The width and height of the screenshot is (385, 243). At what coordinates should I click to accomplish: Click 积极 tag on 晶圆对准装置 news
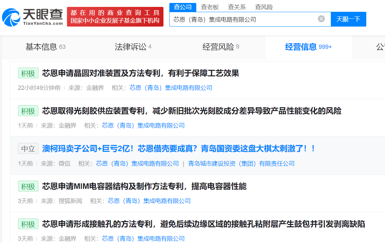(x=28, y=73)
